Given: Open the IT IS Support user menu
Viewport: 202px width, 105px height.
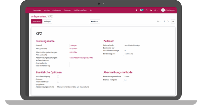Looking at the screenshot, I should click(x=168, y=10).
